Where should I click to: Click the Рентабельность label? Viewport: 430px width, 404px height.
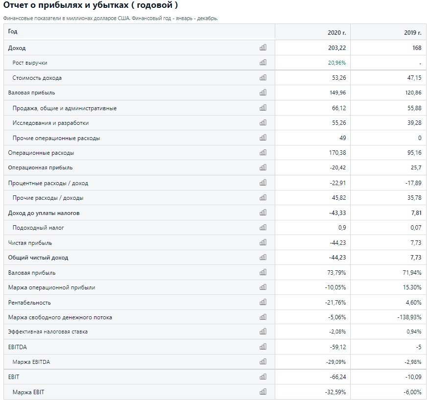click(29, 303)
